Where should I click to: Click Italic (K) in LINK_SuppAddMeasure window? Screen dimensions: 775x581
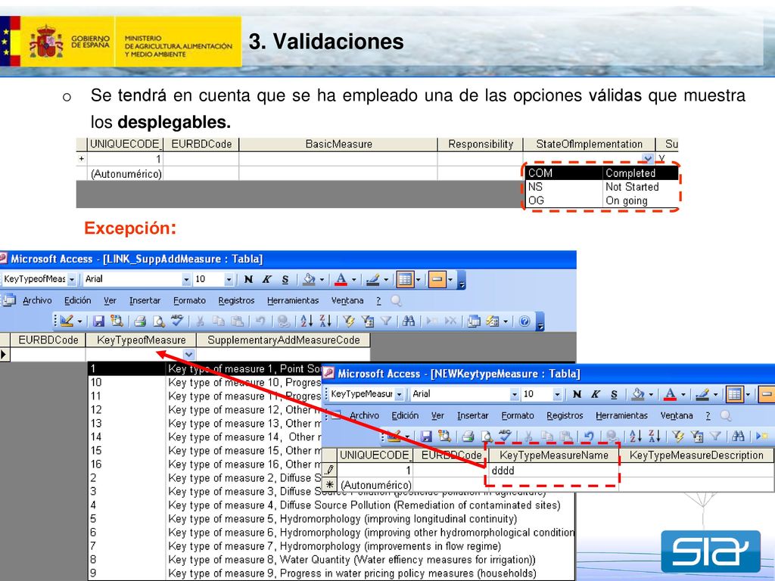tap(267, 280)
